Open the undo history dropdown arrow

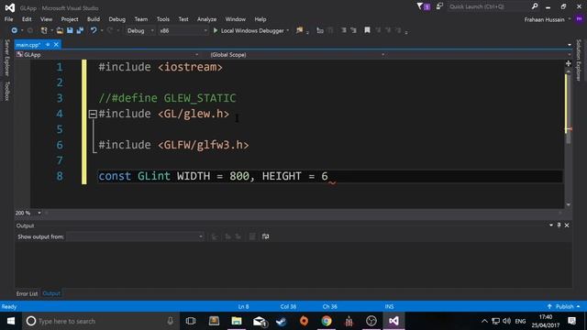pos(102,30)
